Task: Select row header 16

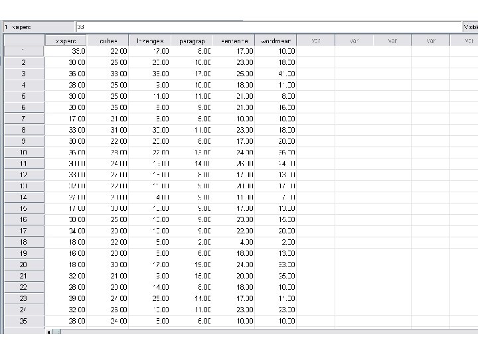Action: pos(24,219)
